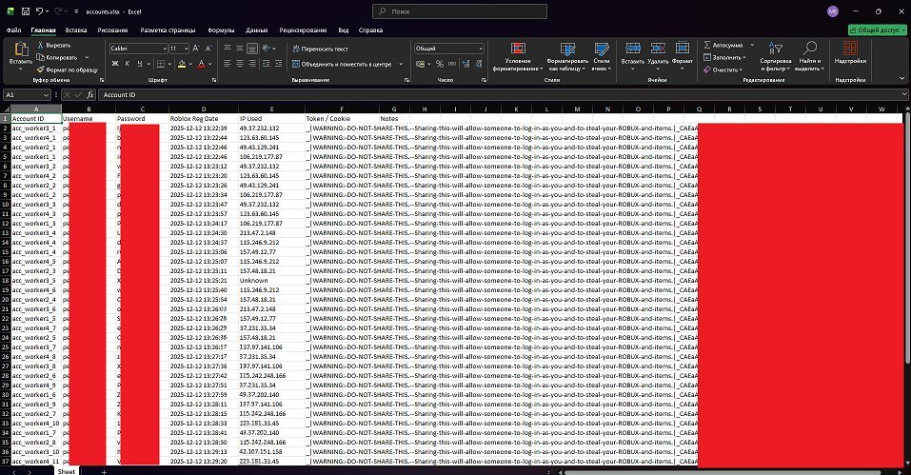The width and height of the screenshot is (911, 475).
Task: Apply accounting number format
Action: [x=421, y=64]
